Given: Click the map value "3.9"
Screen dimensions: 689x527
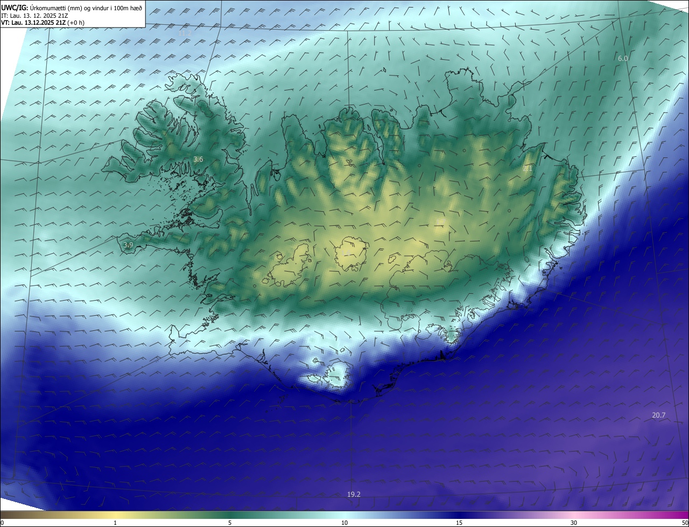Looking at the screenshot, I should [128, 245].
